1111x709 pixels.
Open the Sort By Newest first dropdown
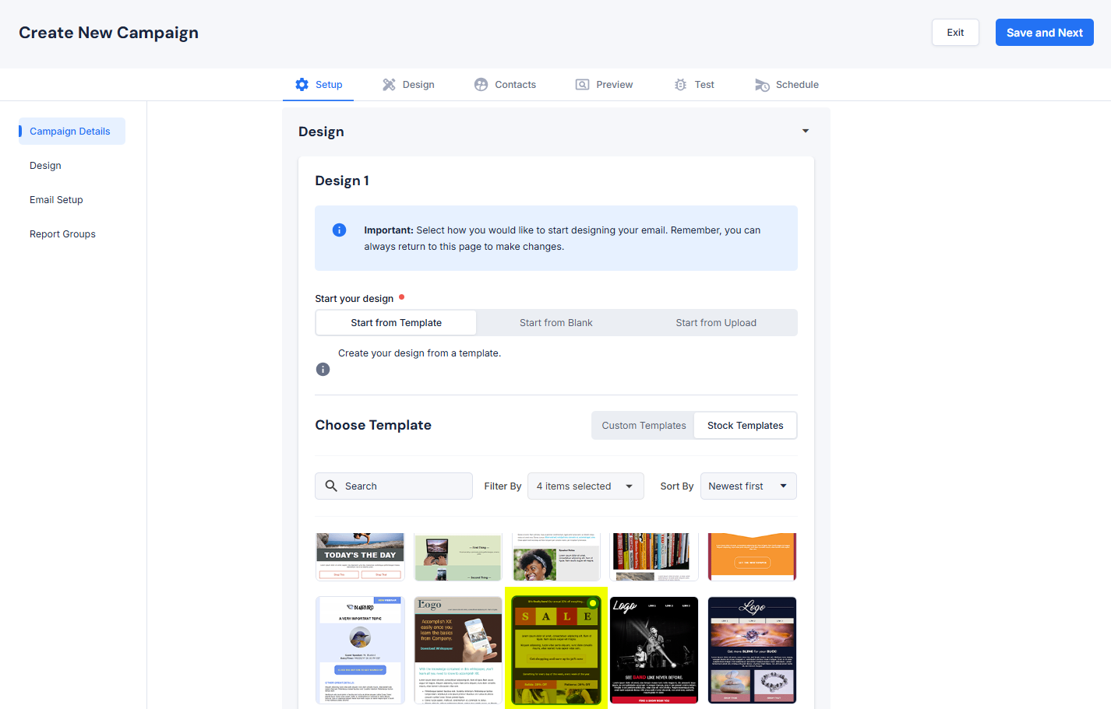pyautogui.click(x=748, y=486)
